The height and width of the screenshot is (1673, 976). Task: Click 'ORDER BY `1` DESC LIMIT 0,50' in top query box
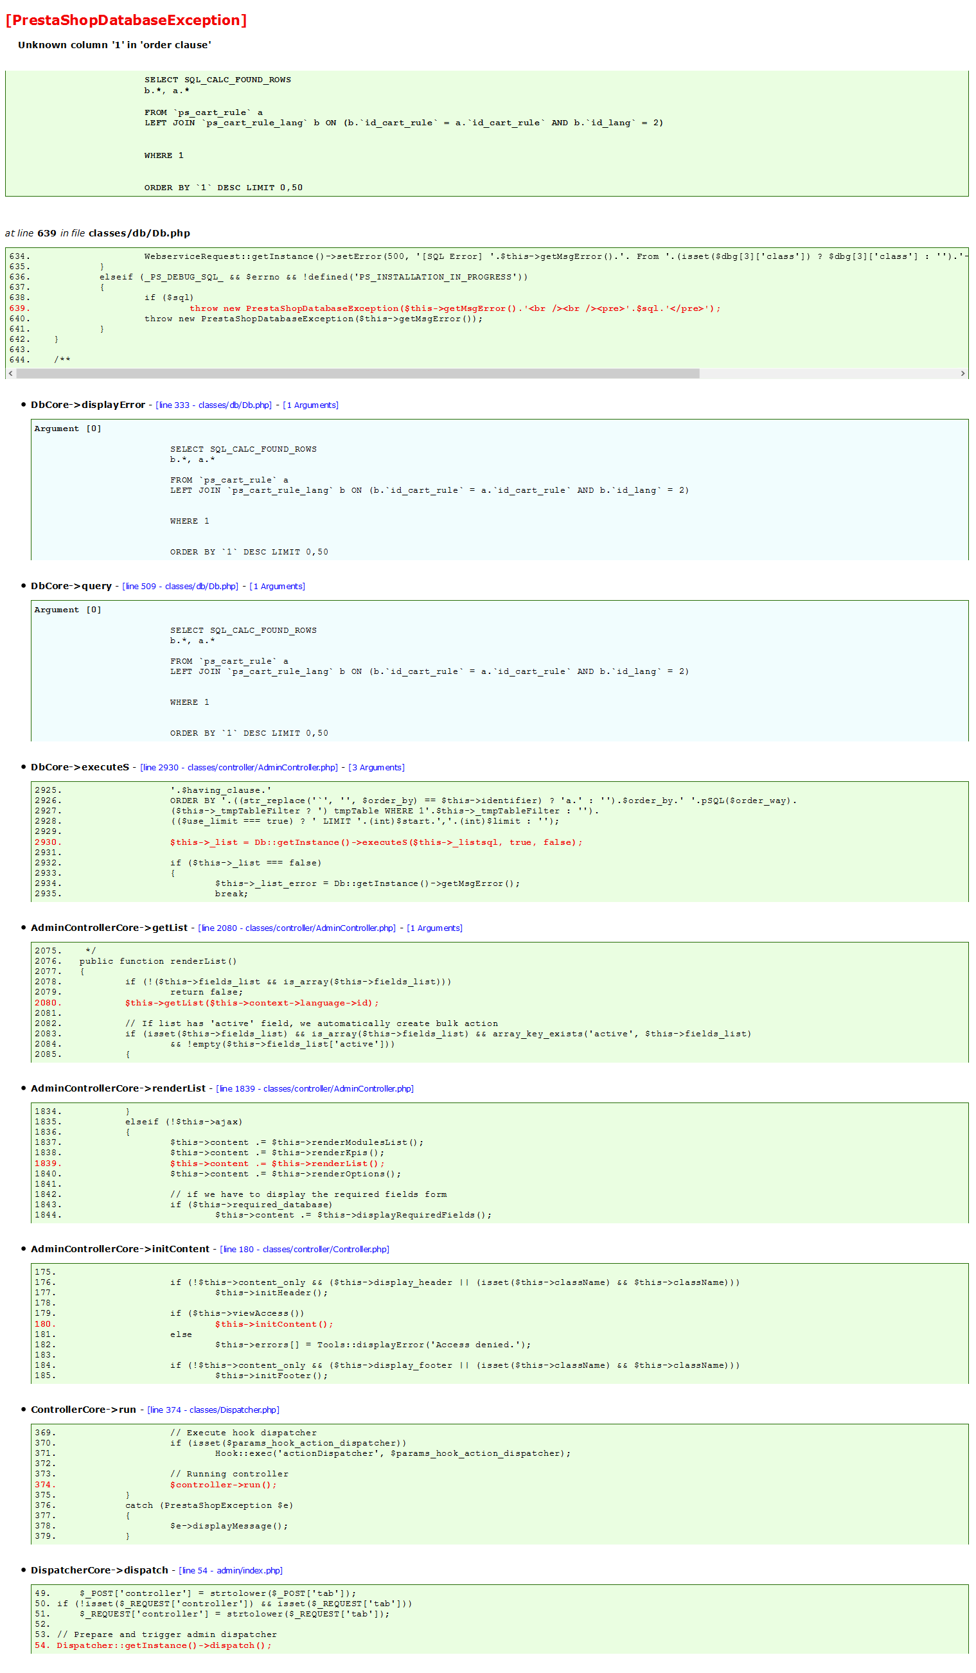pyautogui.click(x=224, y=188)
